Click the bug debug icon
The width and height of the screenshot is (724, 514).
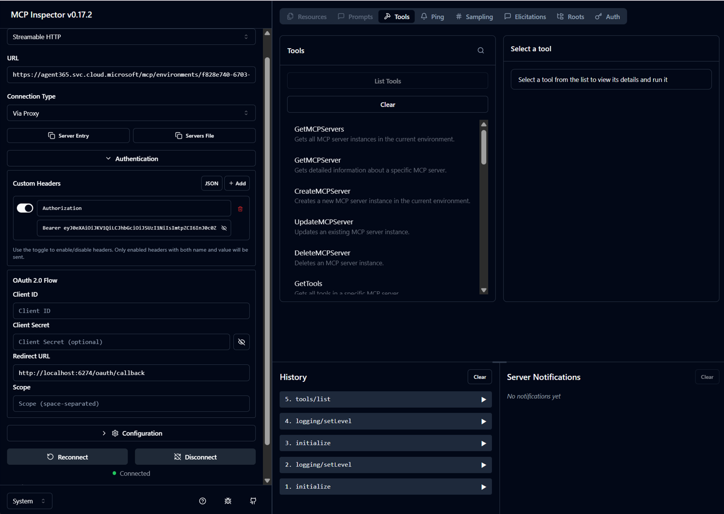point(228,501)
